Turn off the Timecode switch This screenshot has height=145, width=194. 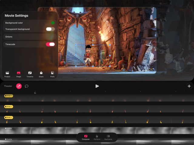coord(51,44)
